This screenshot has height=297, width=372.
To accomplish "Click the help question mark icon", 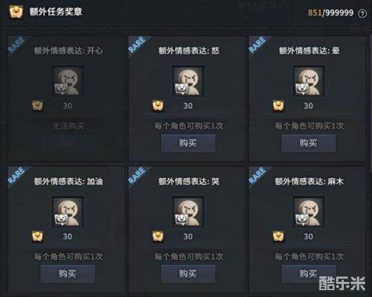I will click(362, 14).
